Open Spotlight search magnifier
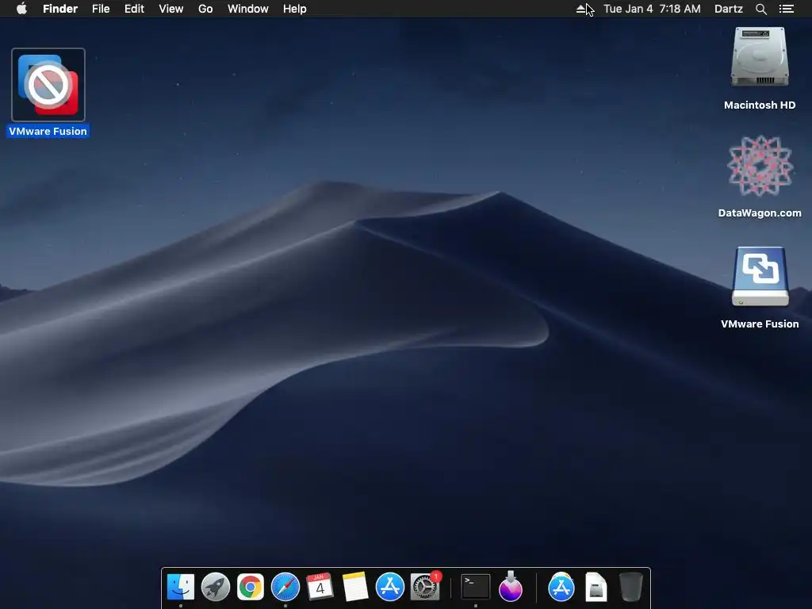 (760, 9)
